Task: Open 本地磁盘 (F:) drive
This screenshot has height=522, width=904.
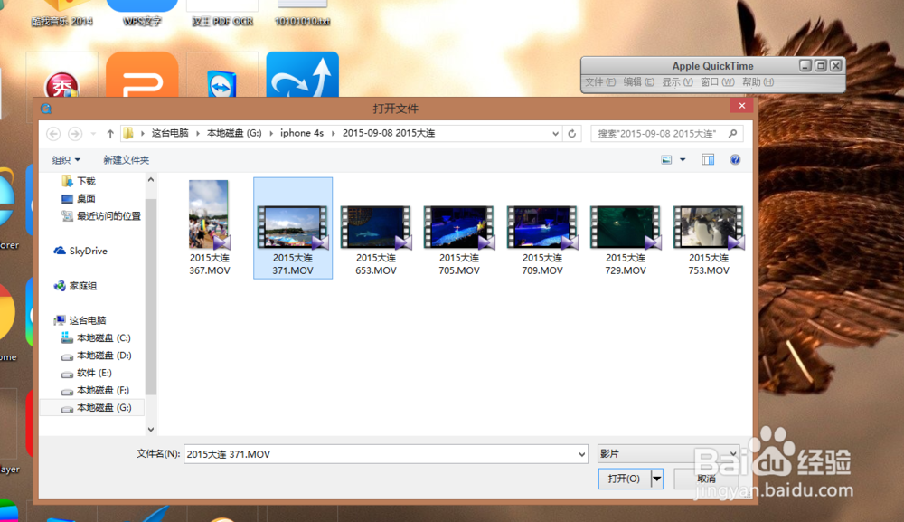Action: [x=95, y=391]
